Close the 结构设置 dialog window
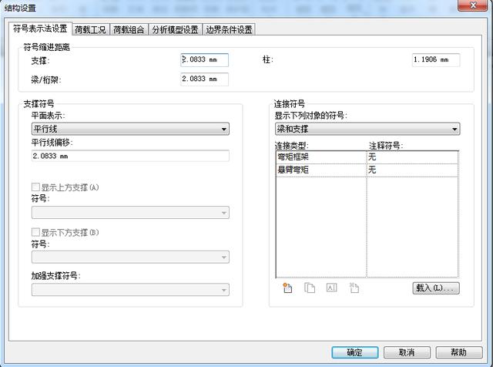Screen dimensions: 493x367 click(x=472, y=5)
